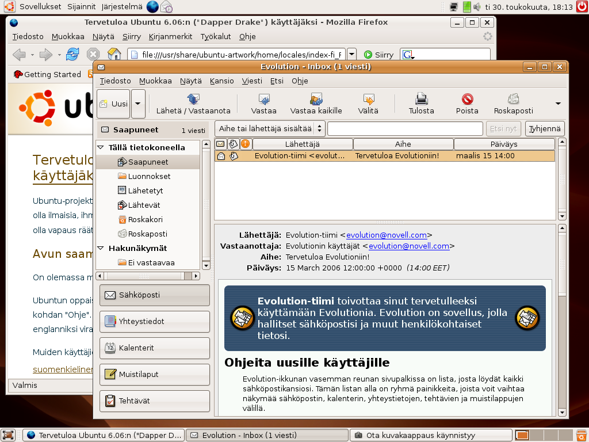
Task: Open toolbar overflow arrow in Evolution
Action: point(558,104)
